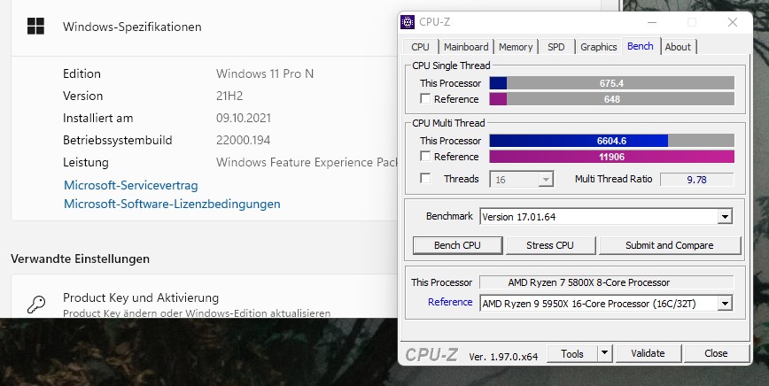Expand the Tools arrow menu
Screen dimensions: 769x386
coord(604,353)
